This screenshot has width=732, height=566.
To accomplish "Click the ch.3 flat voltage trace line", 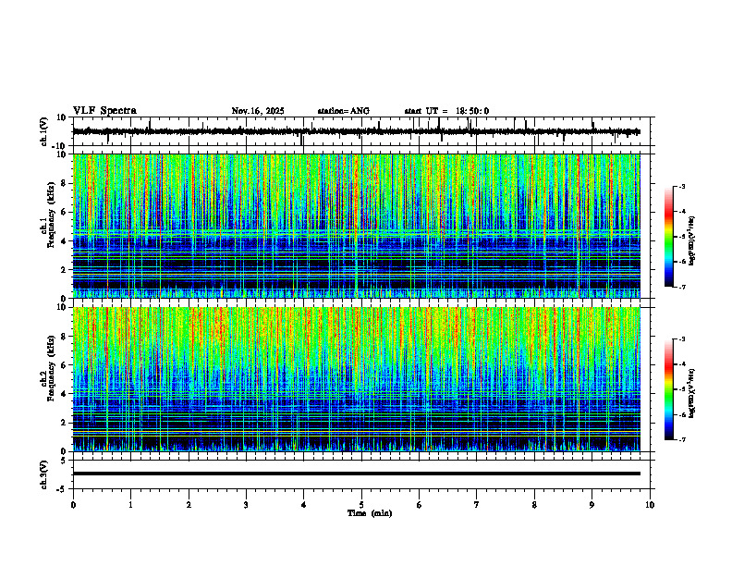I will pos(357,474).
